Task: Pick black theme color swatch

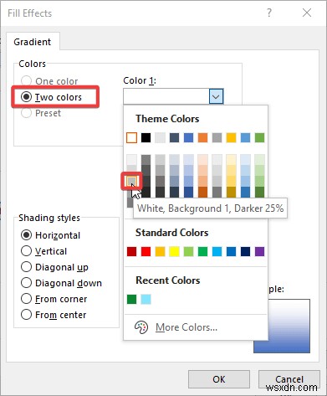Action: [146, 137]
